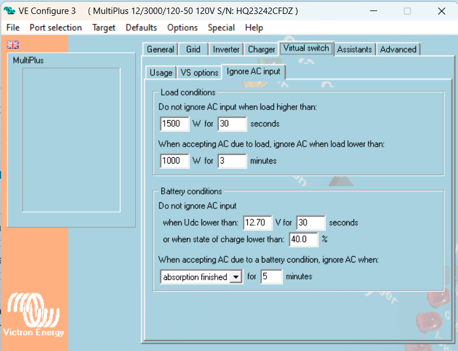
Task: Open the Help menu
Action: [254, 27]
